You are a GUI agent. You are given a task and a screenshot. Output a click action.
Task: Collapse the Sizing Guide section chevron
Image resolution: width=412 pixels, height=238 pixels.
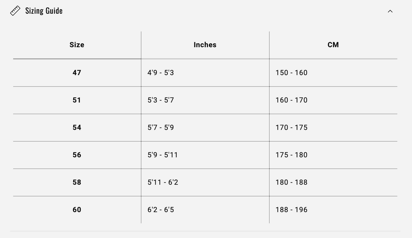(390, 11)
